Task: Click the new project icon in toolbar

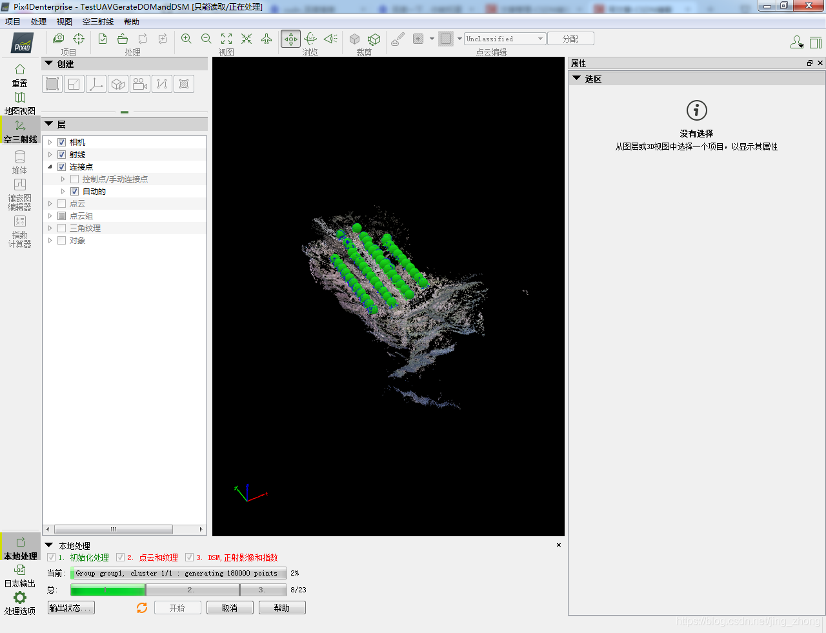Action: point(59,39)
